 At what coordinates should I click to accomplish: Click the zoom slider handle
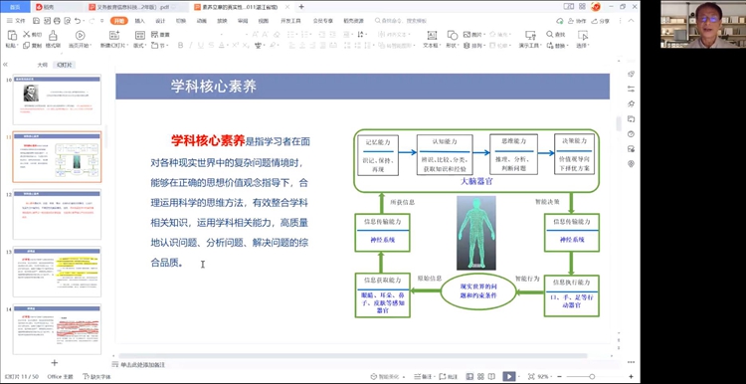tap(592, 376)
